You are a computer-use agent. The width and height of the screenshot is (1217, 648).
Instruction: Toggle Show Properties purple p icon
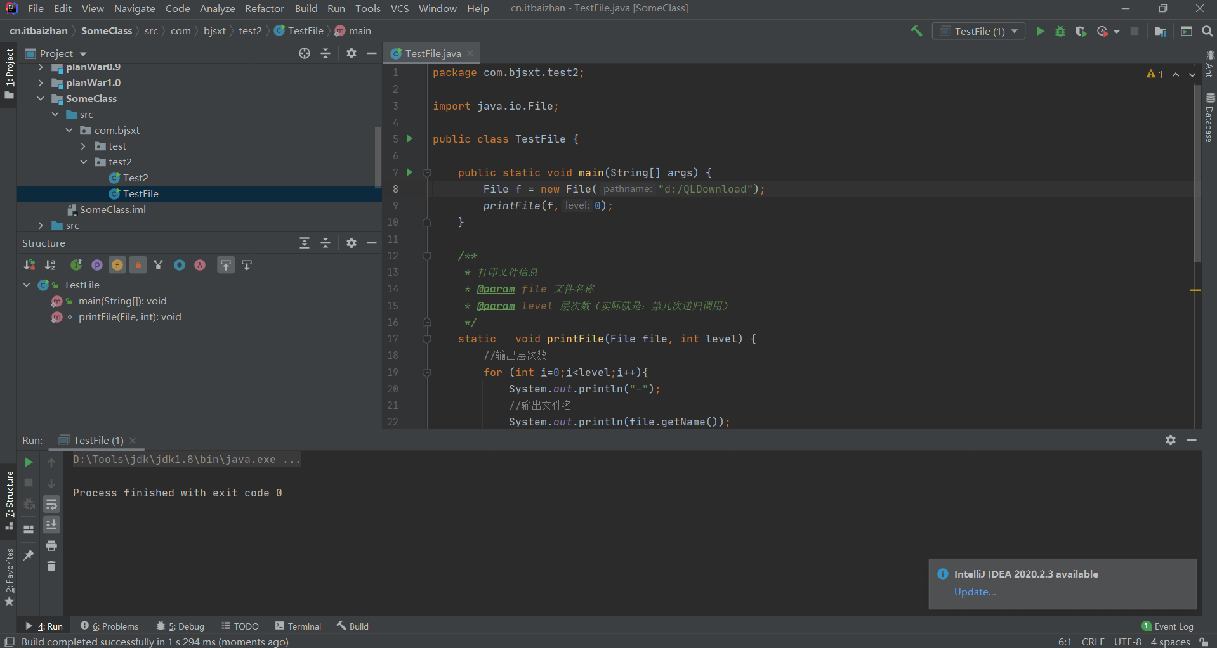[x=96, y=265]
